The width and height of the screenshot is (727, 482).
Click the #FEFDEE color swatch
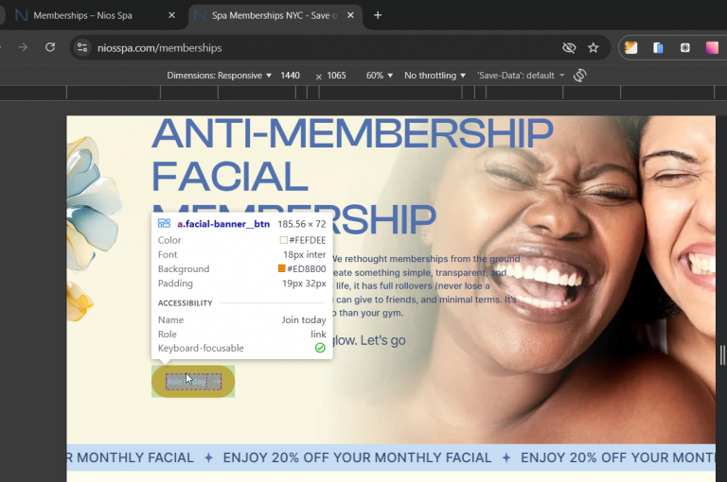click(283, 240)
